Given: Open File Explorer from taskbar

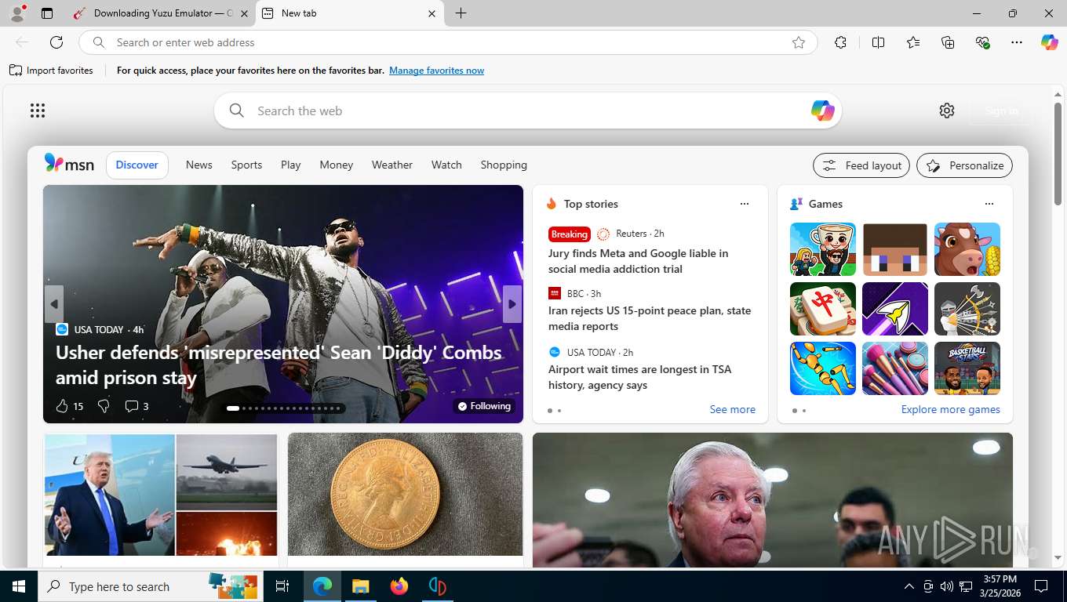Looking at the screenshot, I should click(360, 586).
